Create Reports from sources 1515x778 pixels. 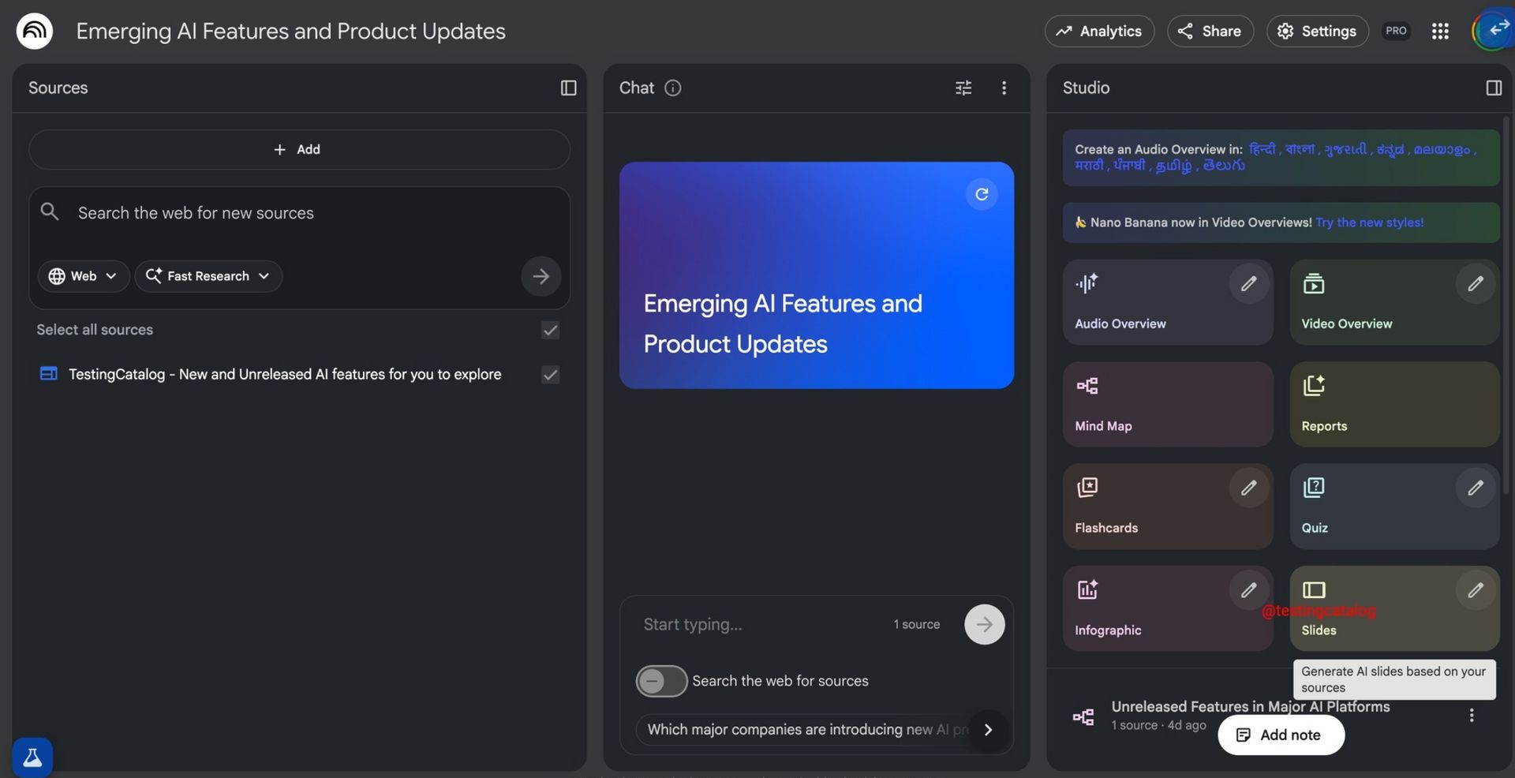(1394, 404)
